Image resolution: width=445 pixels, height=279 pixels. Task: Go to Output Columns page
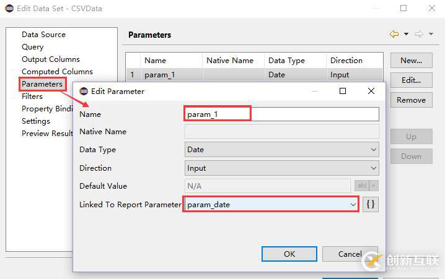pos(51,59)
